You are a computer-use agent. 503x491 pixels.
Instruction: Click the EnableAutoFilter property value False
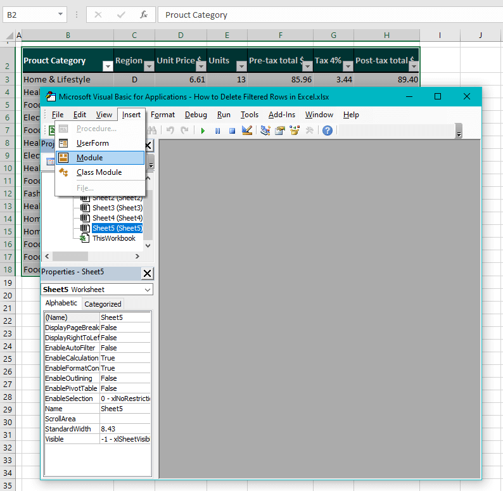click(x=125, y=348)
